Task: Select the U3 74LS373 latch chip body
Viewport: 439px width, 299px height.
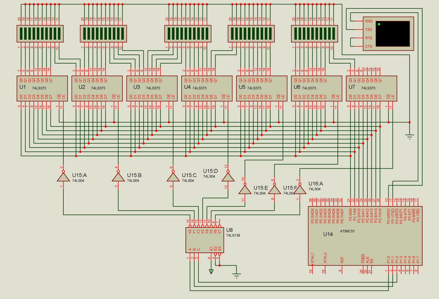Action: 152,88
